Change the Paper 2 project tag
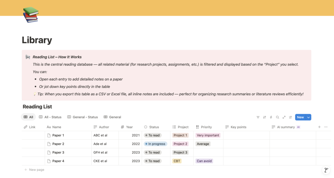This screenshot has height=178, width=334. coord(180,144)
